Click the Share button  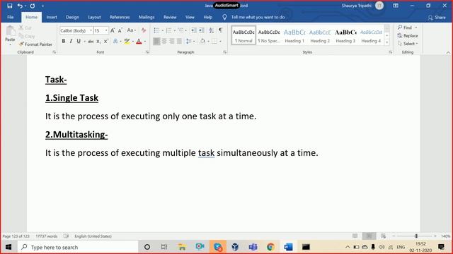click(x=437, y=18)
